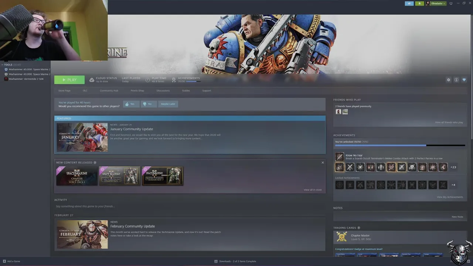This screenshot has height=266, width=473.
Task: Click the Locked Achievements label
Action: click(347, 178)
